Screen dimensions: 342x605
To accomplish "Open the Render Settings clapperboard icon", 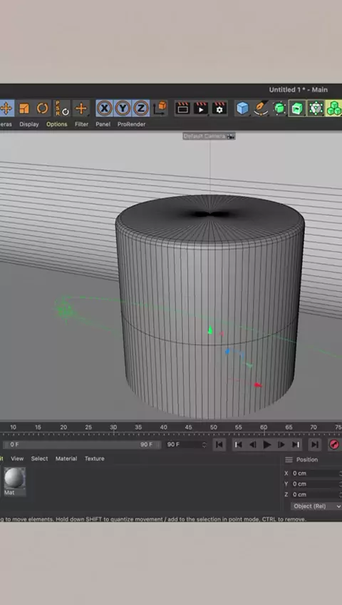I will tap(219, 108).
